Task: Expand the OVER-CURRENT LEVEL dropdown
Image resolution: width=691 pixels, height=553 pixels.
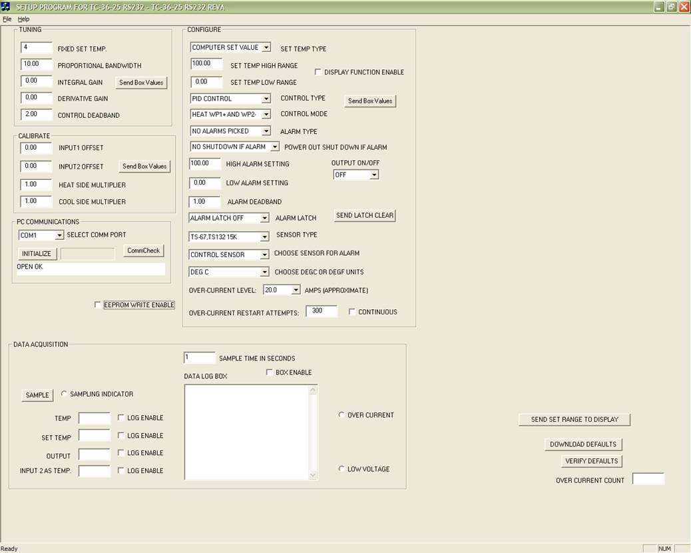Action: 294,290
